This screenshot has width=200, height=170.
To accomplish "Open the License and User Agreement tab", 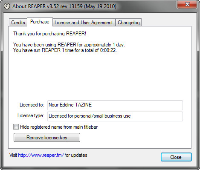I will [84, 23].
